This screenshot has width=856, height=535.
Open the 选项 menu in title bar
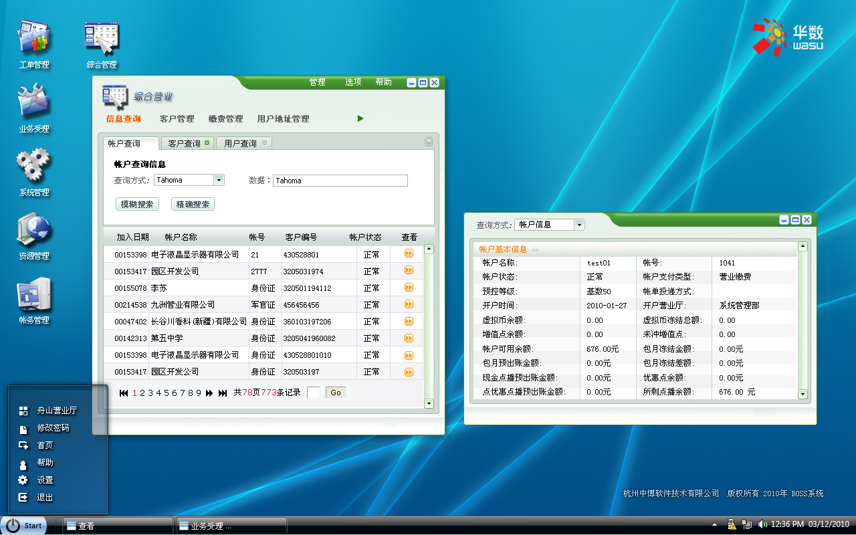click(353, 82)
